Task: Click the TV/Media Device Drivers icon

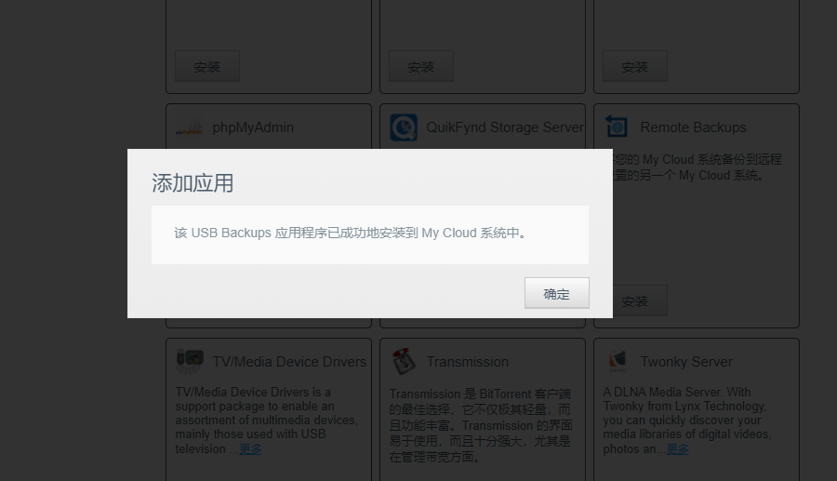Action: pos(190,361)
